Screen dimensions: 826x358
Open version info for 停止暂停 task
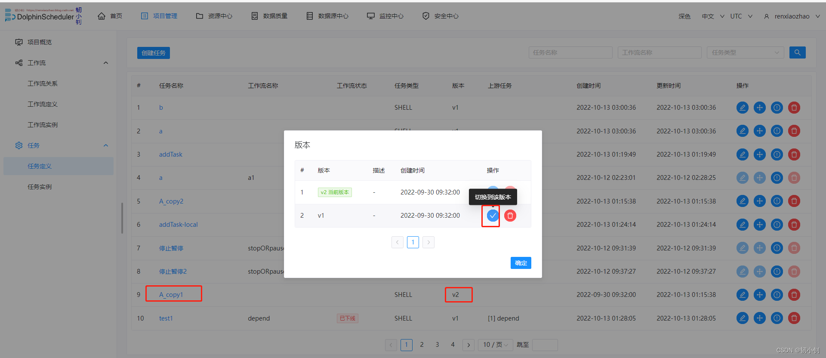(777, 248)
